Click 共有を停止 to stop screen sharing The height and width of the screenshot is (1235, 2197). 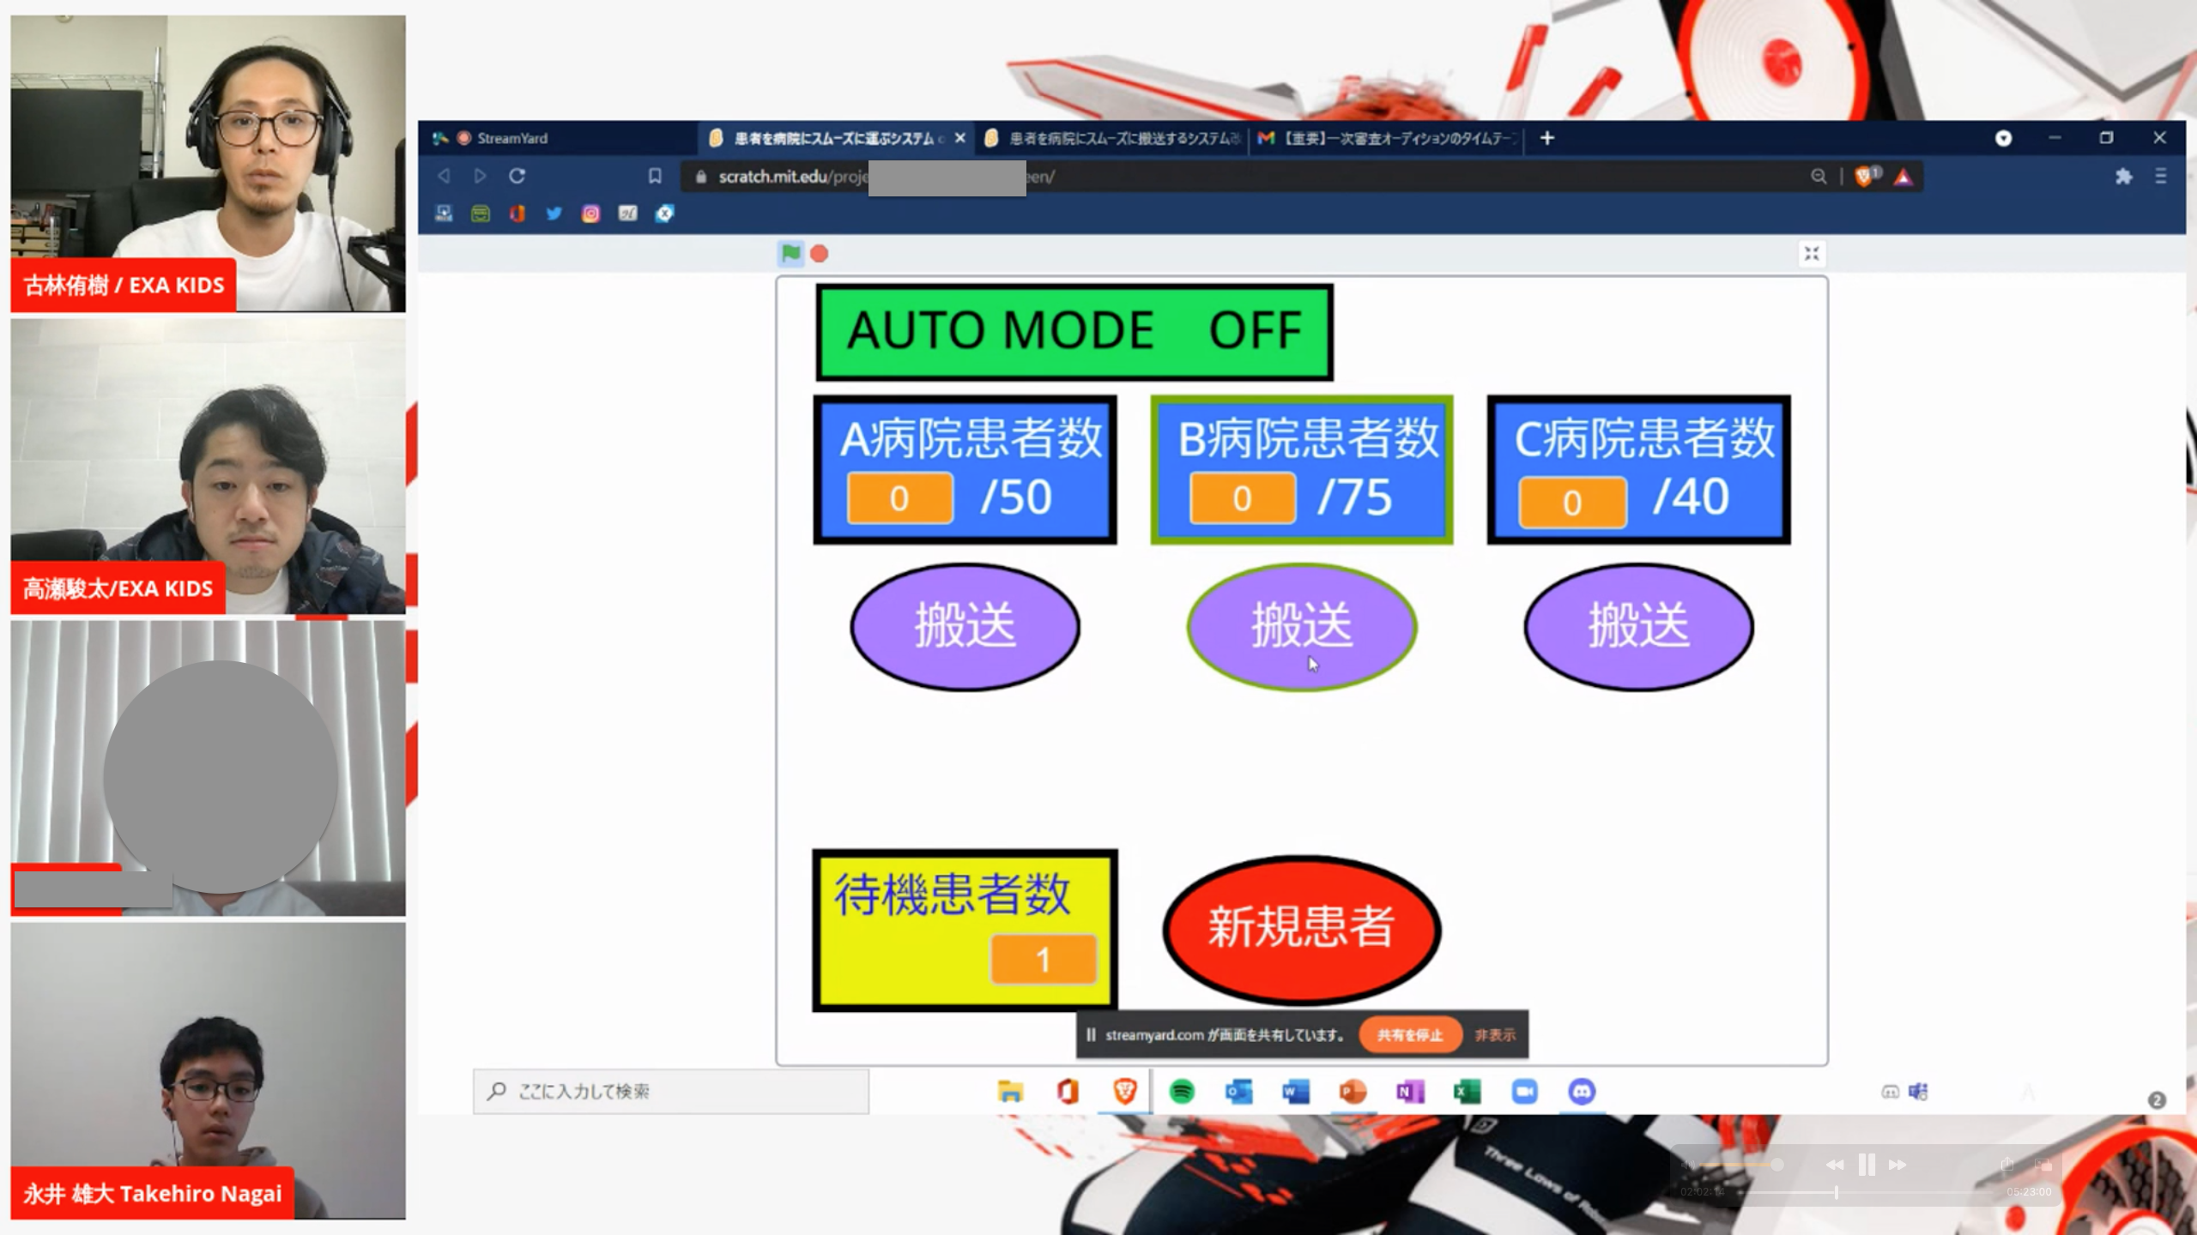pos(1410,1035)
